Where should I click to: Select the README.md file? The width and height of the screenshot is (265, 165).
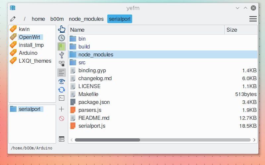94,118
